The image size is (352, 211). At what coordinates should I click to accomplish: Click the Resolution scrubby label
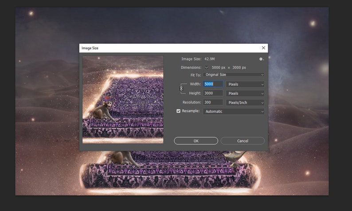[192, 102]
